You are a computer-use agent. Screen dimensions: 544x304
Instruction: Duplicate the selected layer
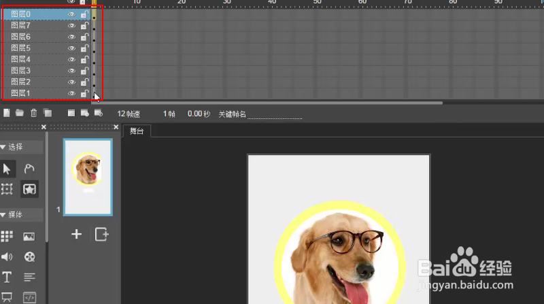(x=48, y=113)
